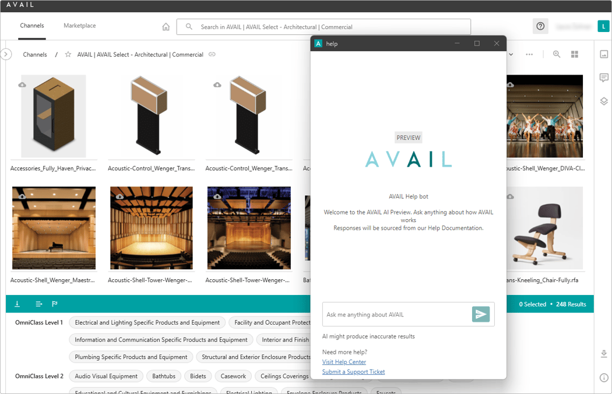Switch to grid view using the grid icon
This screenshot has width=612, height=394.
coord(575,54)
